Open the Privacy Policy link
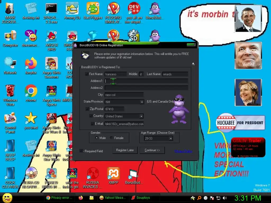 click(x=183, y=151)
